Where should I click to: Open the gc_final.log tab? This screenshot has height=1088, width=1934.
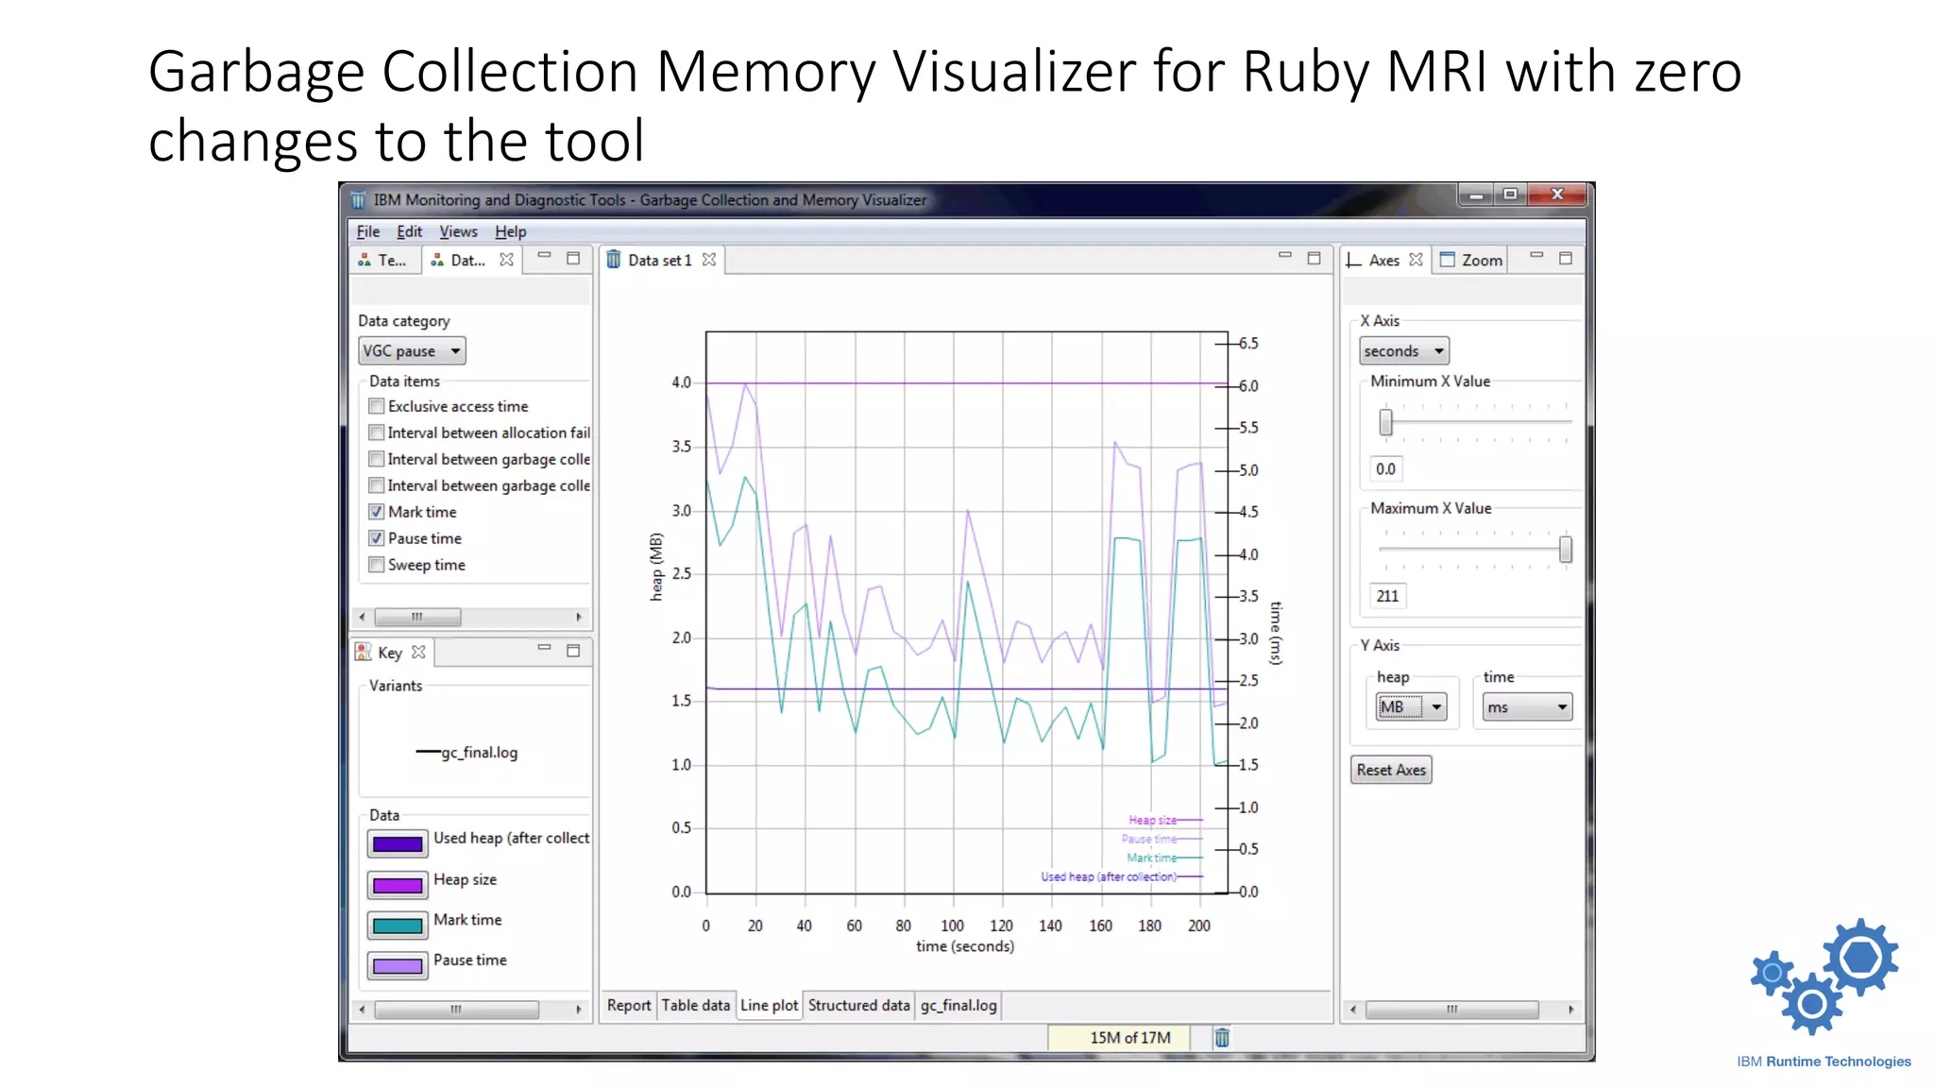959,1005
